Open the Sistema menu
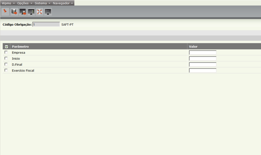Screen dimensions: 261x155 click(x=43, y=3)
